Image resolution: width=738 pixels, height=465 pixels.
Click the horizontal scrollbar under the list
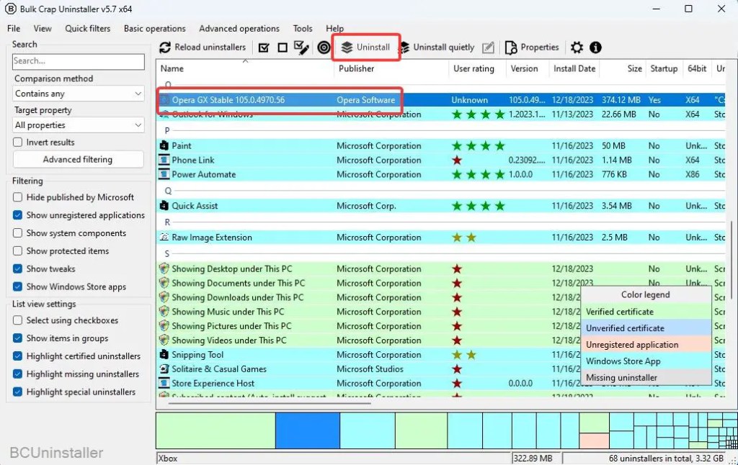[270, 403]
